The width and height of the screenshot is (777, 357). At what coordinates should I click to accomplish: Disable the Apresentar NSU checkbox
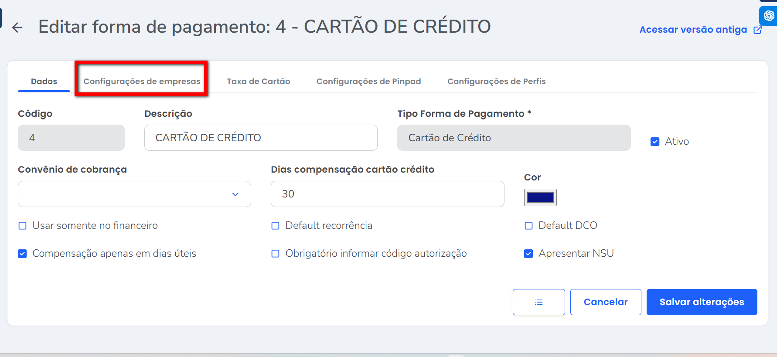coord(528,254)
